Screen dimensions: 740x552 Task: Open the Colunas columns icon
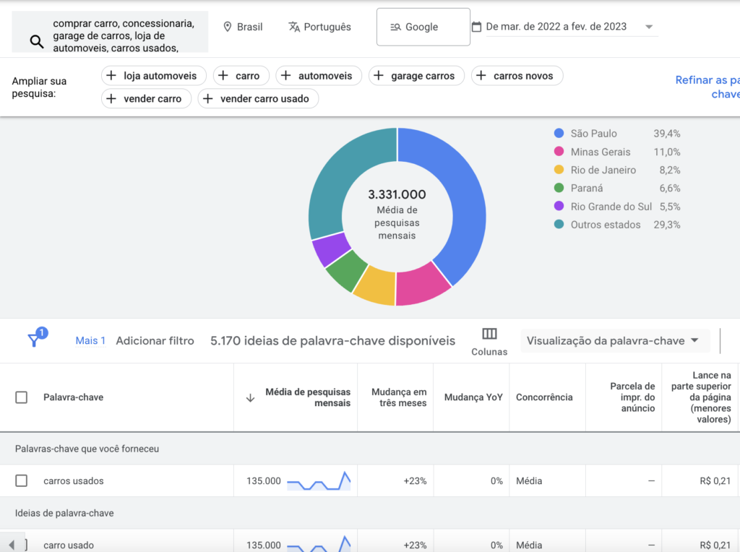point(489,334)
